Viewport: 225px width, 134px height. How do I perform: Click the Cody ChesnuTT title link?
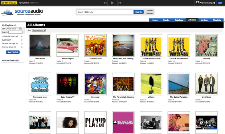tap(67, 97)
